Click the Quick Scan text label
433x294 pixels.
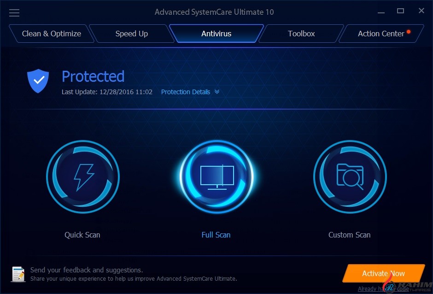(82, 235)
